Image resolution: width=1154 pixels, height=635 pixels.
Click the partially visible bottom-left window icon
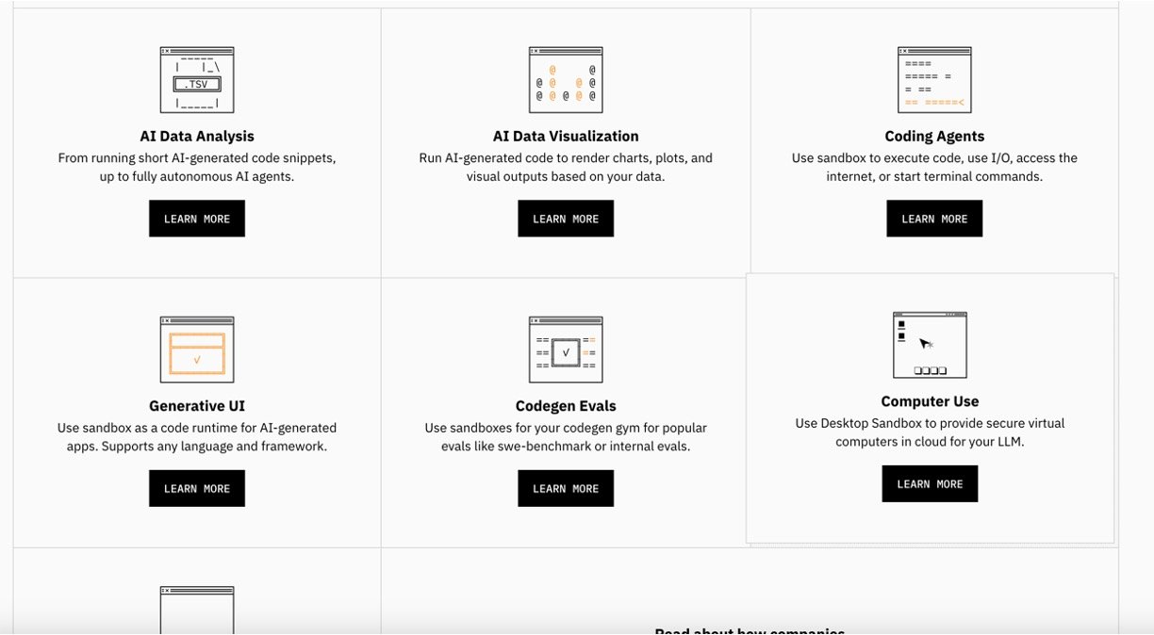[197, 610]
